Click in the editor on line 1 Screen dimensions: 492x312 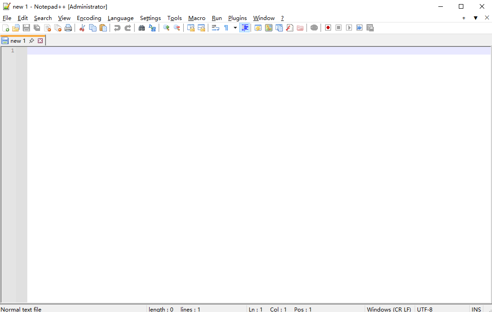click(x=227, y=50)
